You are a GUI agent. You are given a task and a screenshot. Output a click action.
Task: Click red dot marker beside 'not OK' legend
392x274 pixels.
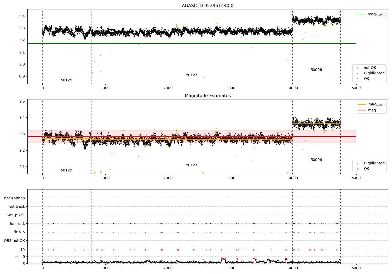[x=358, y=68]
